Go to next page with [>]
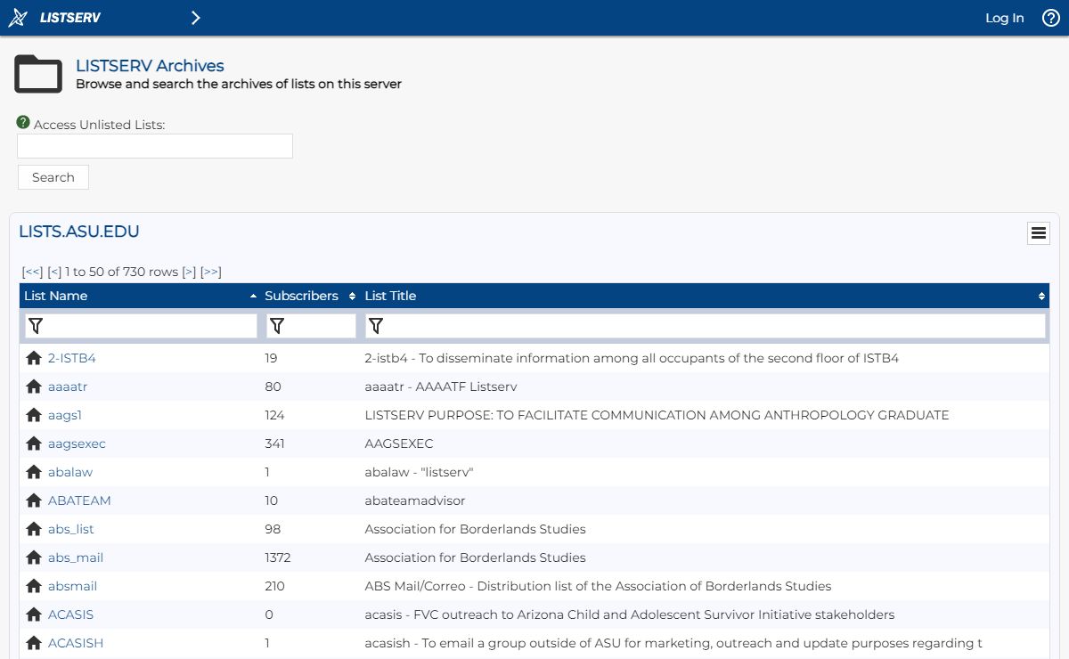 coord(189,272)
